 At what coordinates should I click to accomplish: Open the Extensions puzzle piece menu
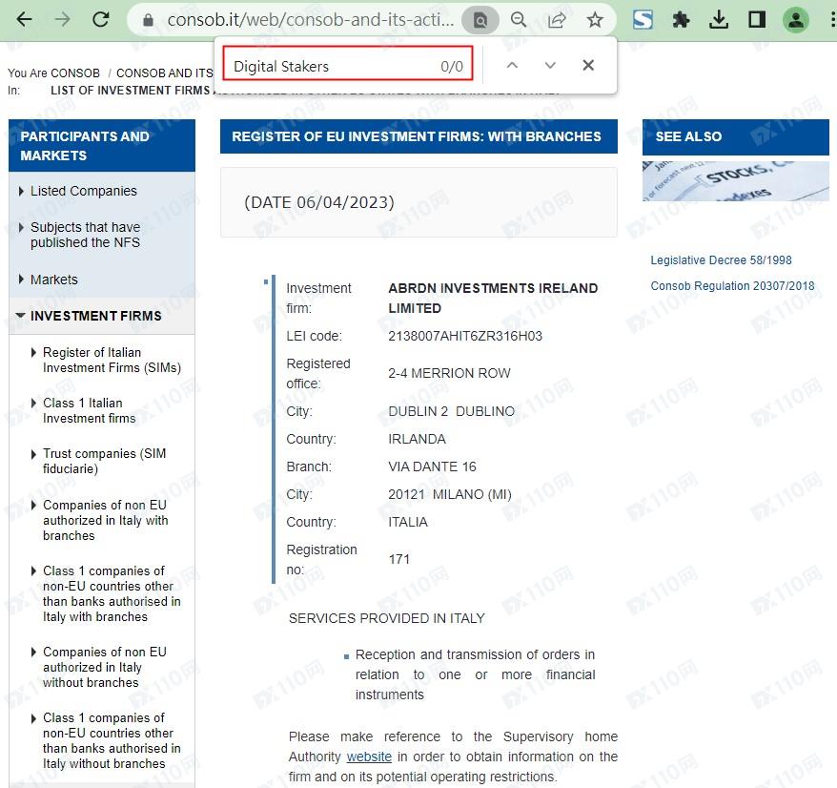click(681, 20)
